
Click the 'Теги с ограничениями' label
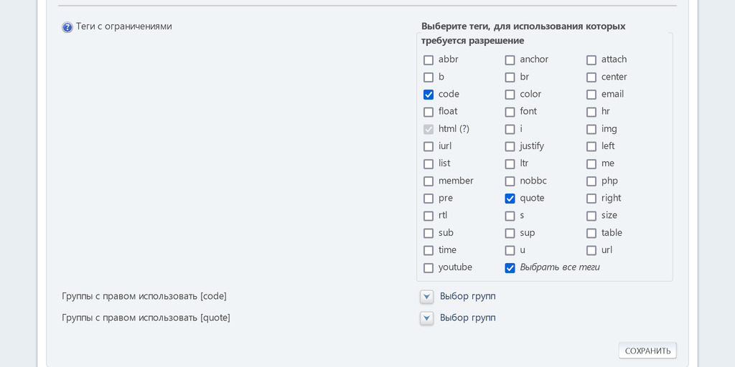[x=123, y=27]
